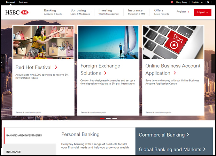Expand the Log on button menu
Image resolution: width=216 pixels, height=156 pixels.
click(x=202, y=12)
